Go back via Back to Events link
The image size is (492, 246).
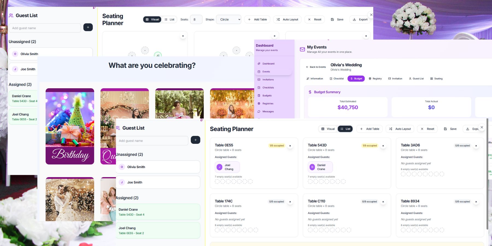pos(316,67)
